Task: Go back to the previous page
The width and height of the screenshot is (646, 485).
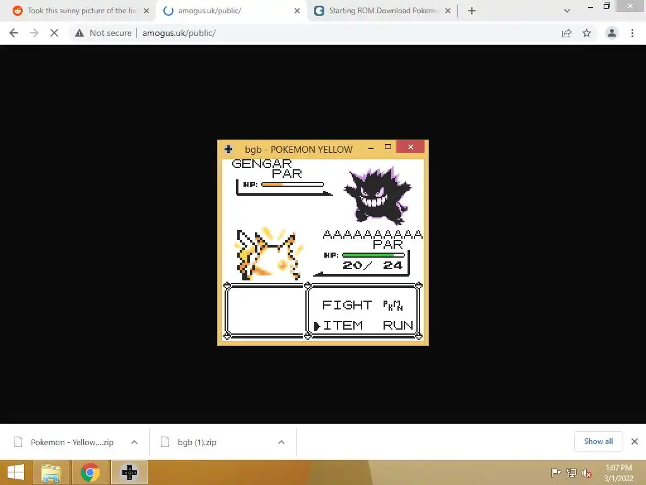Action: (x=14, y=33)
